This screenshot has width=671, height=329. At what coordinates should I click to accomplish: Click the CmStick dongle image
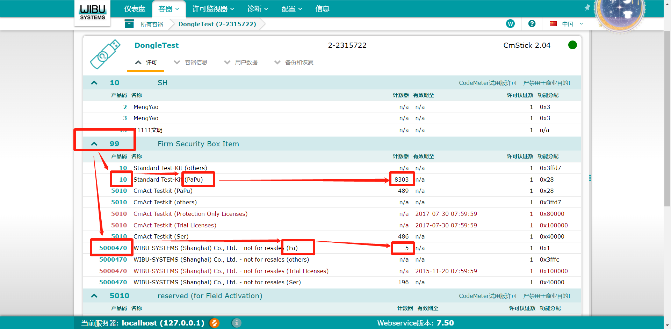[105, 54]
